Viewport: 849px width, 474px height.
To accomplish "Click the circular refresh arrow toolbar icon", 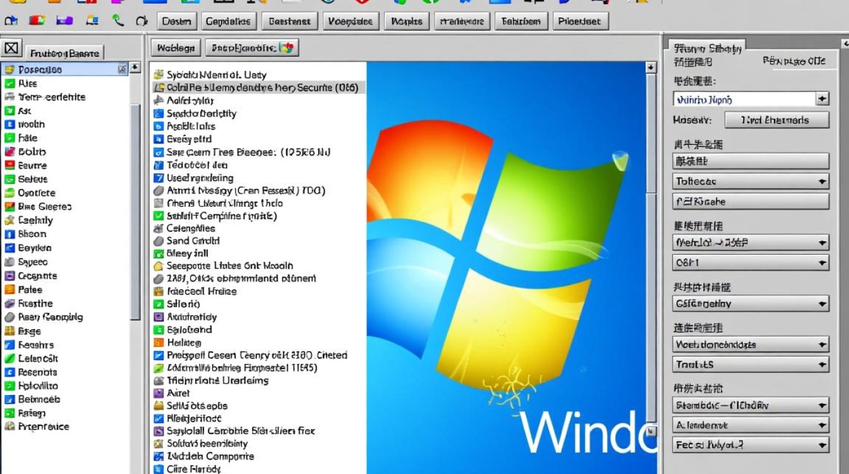I will coord(141,21).
